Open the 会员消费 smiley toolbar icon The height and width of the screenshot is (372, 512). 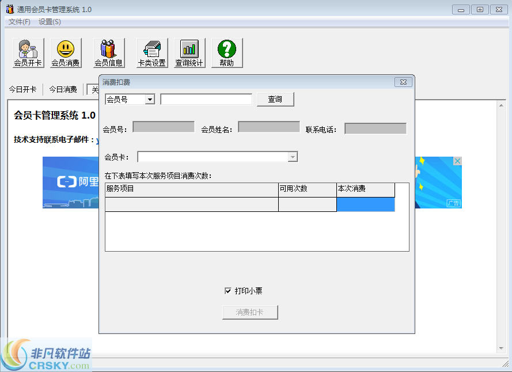[x=66, y=53]
